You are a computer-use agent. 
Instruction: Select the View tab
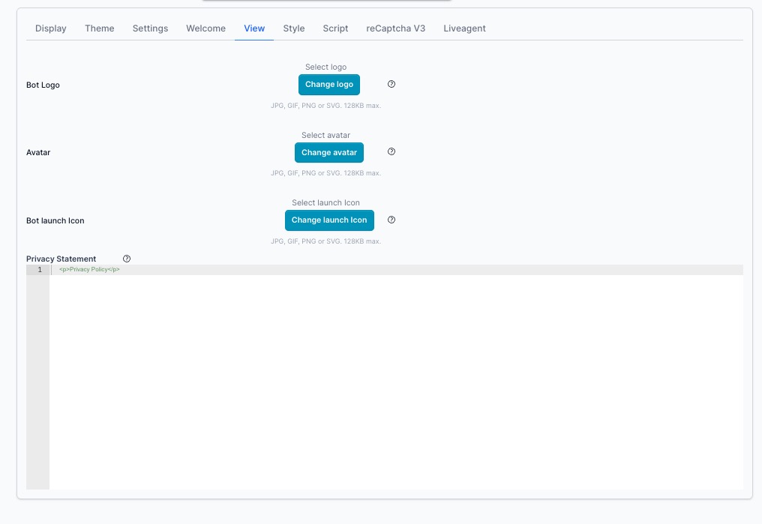click(253, 28)
